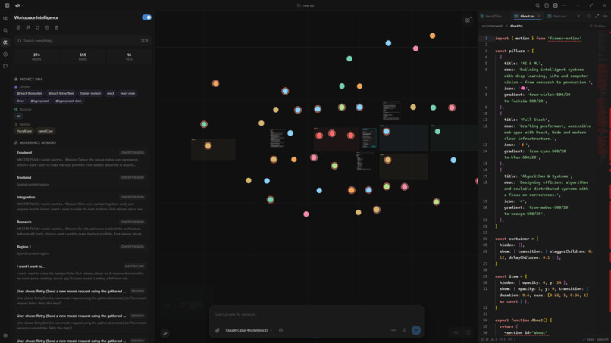This screenshot has width=611, height=343.
Task: Switch to the Hero.tsx tab
Action: tap(557, 16)
